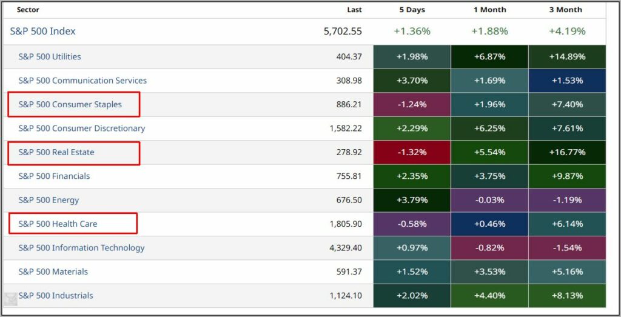Open S&P 500 Consumer Discretionary sector
Screen dimensions: 621x317
tap(82, 128)
